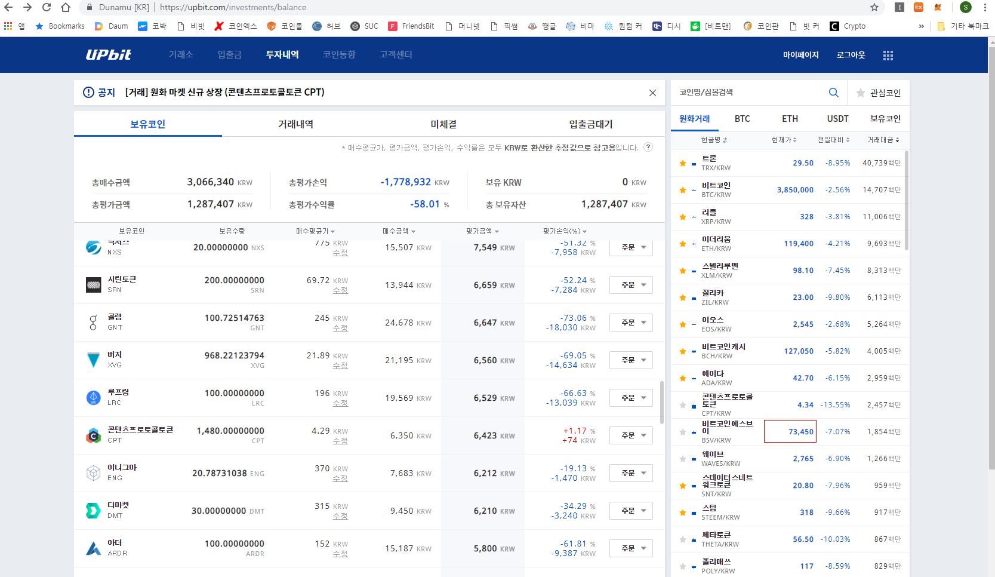Click 수정 link for CPT average price
The height and width of the screenshot is (577, 995).
coord(340,441)
